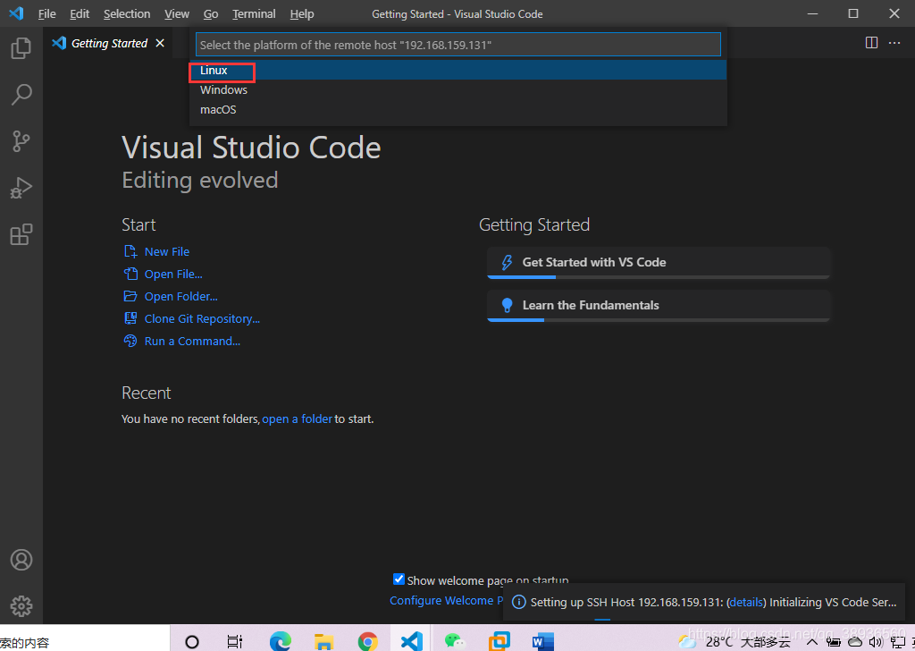The width and height of the screenshot is (915, 651).
Task: Select the Getting Started tab
Action: [x=108, y=43]
